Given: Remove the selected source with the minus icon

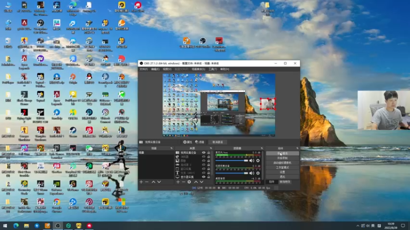Looking at the screenshot, I should 183,182.
